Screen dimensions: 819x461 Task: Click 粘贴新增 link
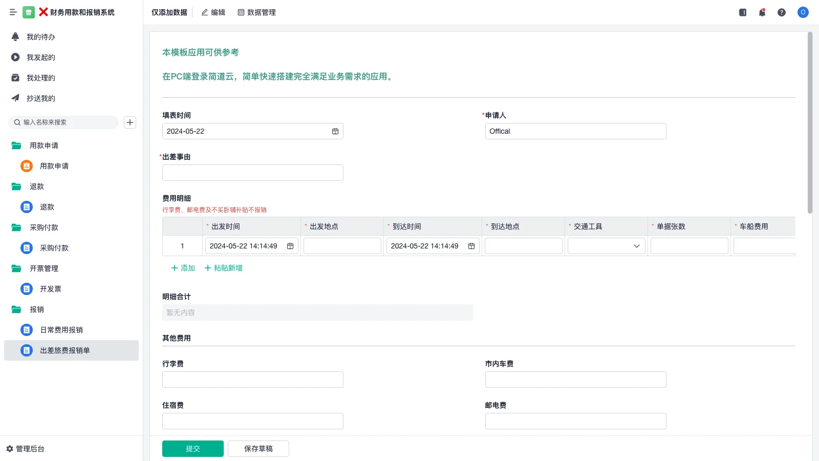[x=223, y=268]
